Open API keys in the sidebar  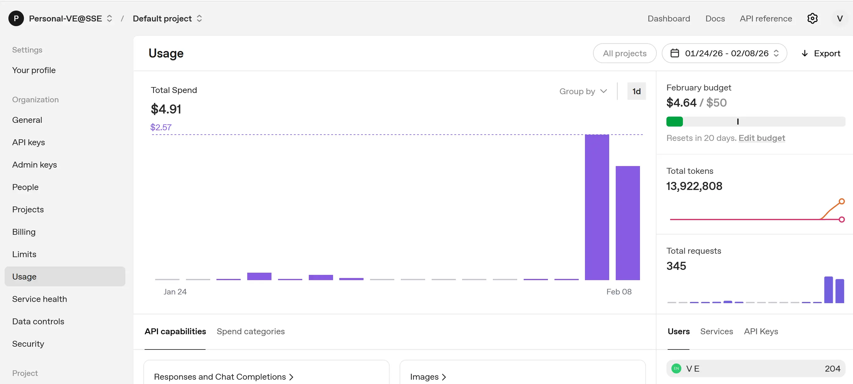click(29, 142)
